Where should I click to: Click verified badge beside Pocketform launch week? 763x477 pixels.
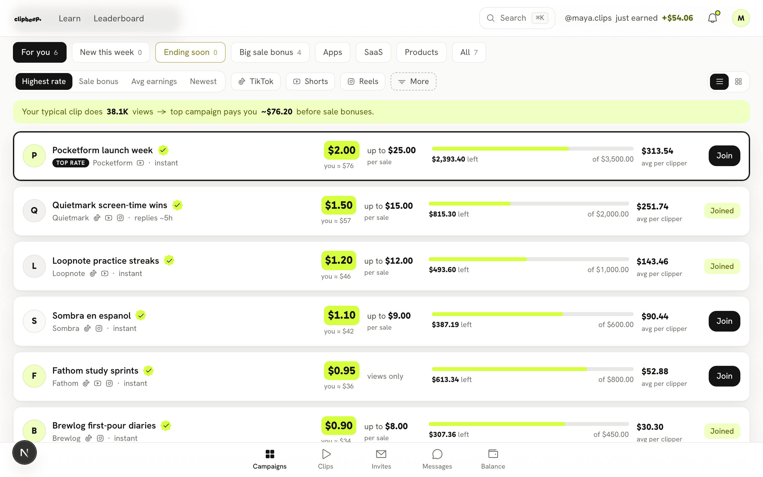pyautogui.click(x=163, y=150)
